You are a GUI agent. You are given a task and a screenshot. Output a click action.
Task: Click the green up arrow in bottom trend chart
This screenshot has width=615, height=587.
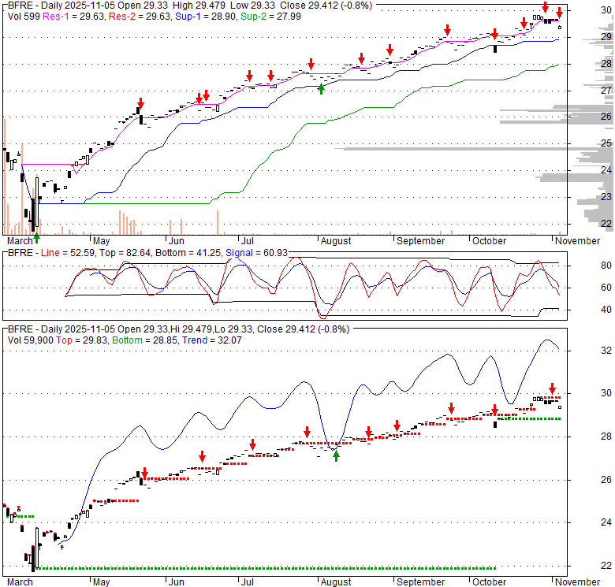pyautogui.click(x=336, y=455)
